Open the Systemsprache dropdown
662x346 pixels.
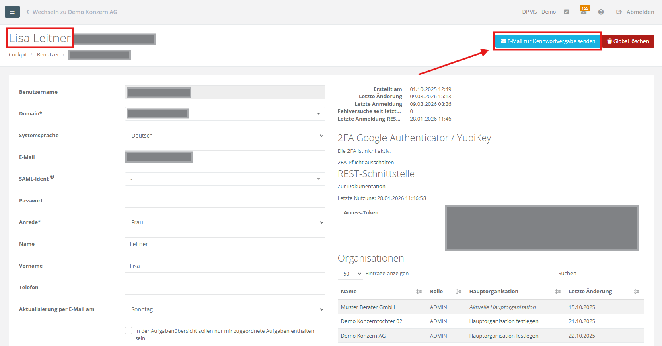pos(225,136)
